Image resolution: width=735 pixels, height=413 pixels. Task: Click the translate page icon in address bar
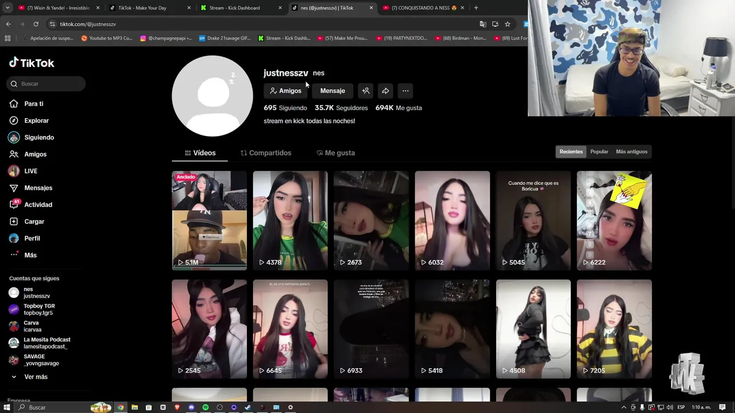pos(483,24)
